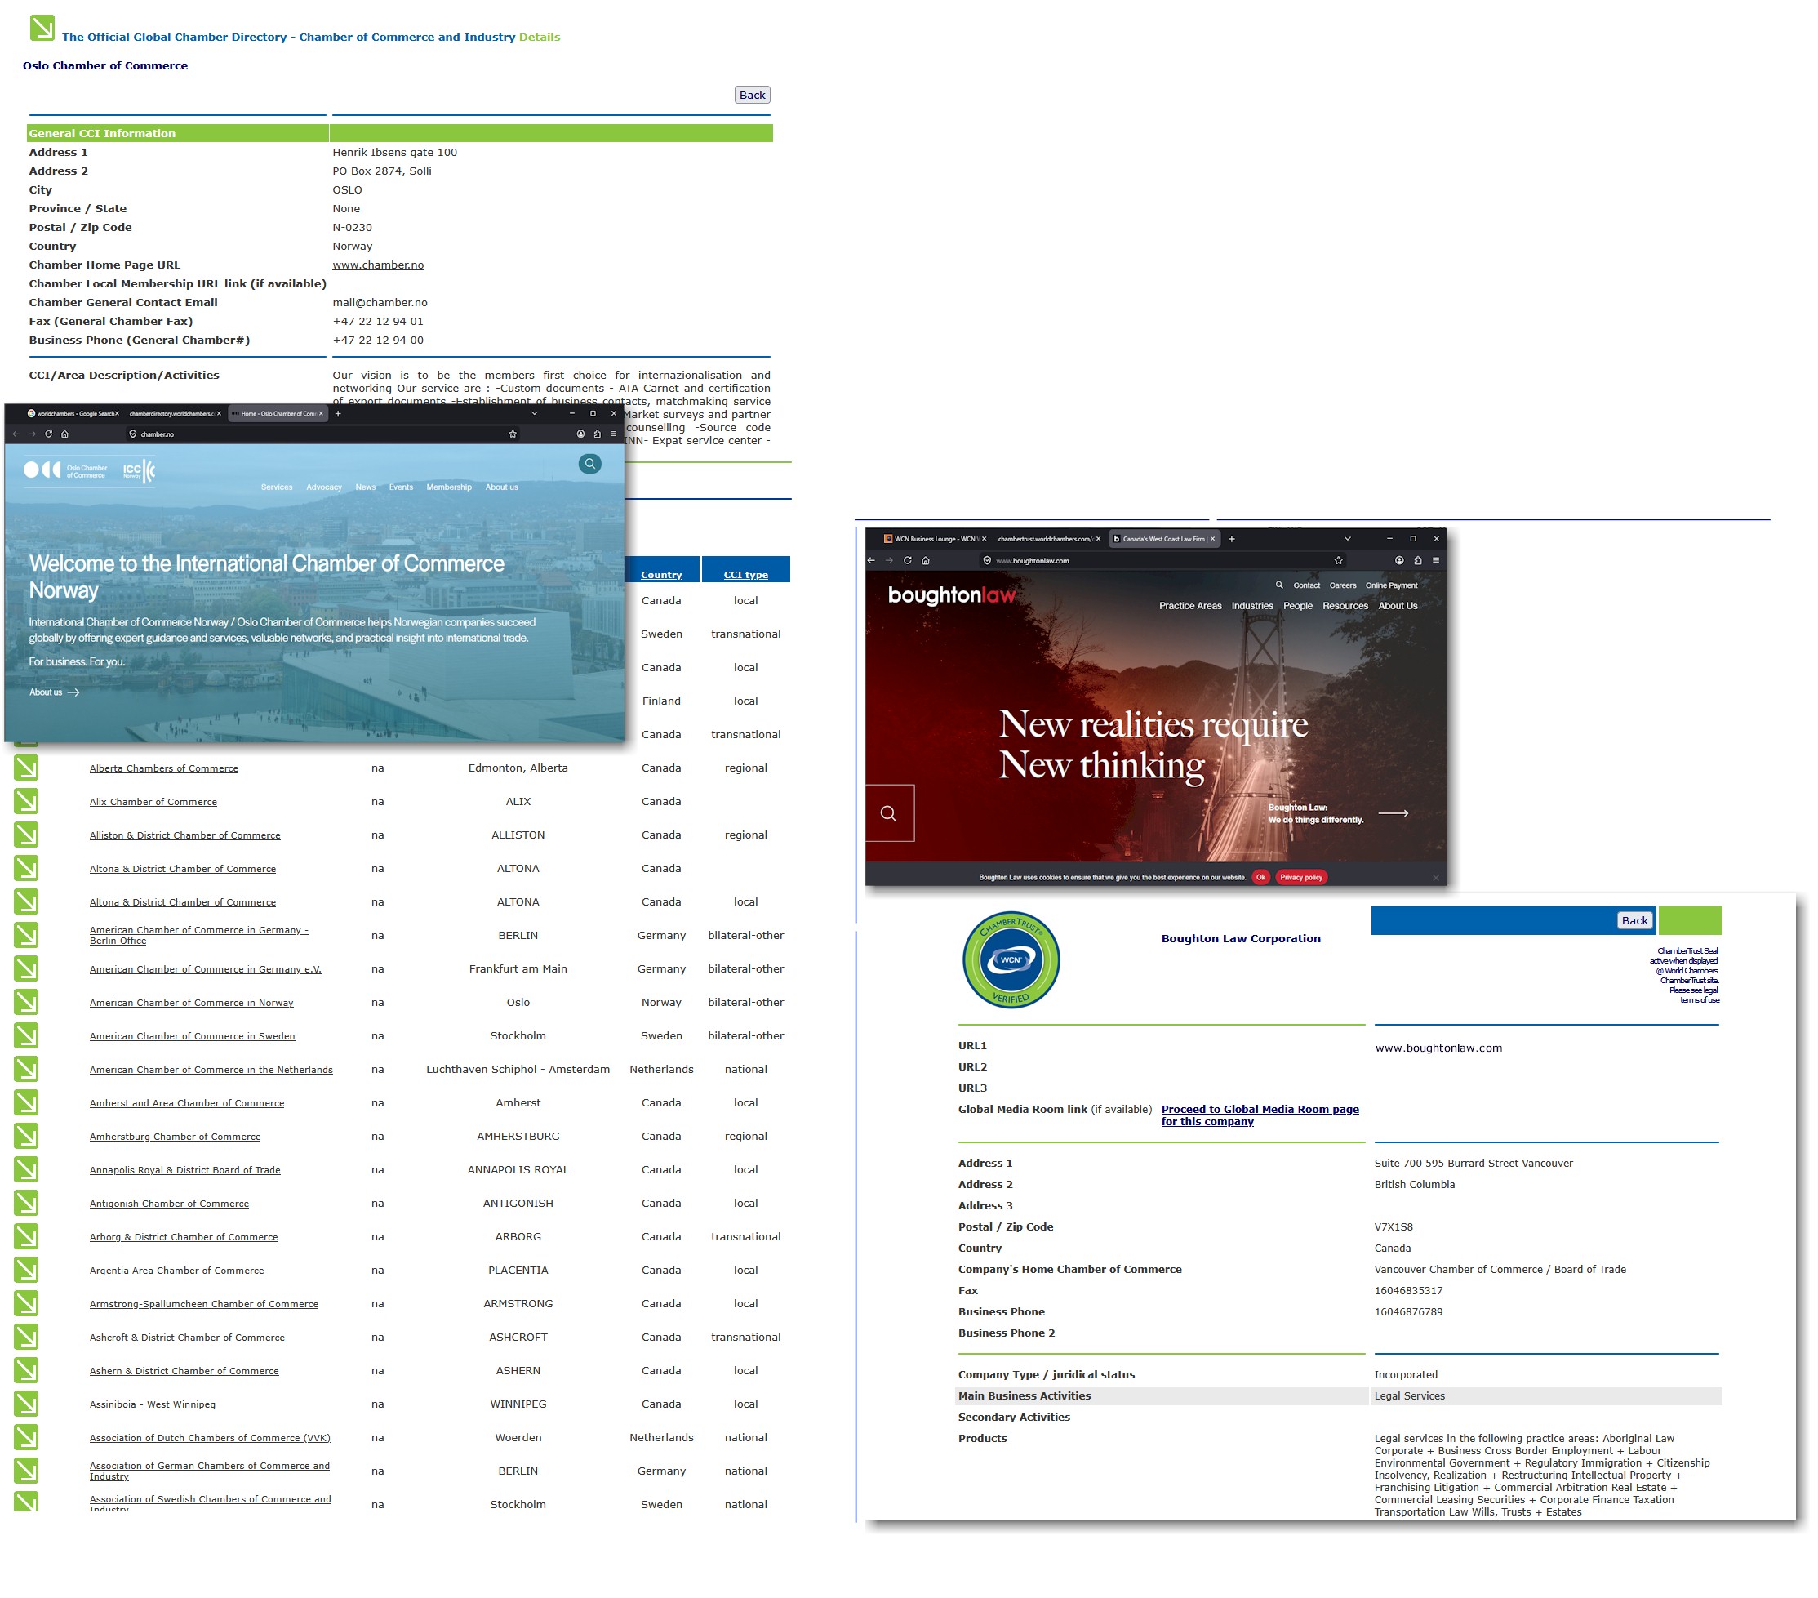1818x1598 pixels.
Task: Open extensions icon in boughtonlaw.com browser
Action: tap(1418, 560)
